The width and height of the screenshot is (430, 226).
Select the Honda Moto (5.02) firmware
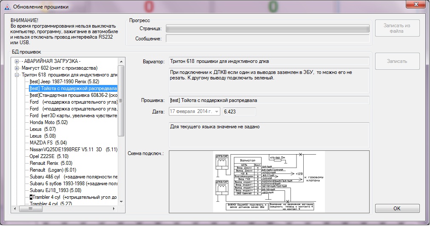48,122
